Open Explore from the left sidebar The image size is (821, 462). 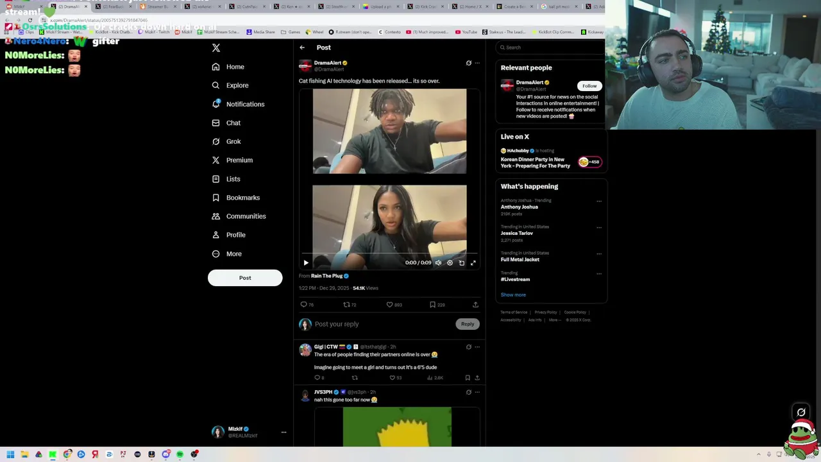coord(230,85)
